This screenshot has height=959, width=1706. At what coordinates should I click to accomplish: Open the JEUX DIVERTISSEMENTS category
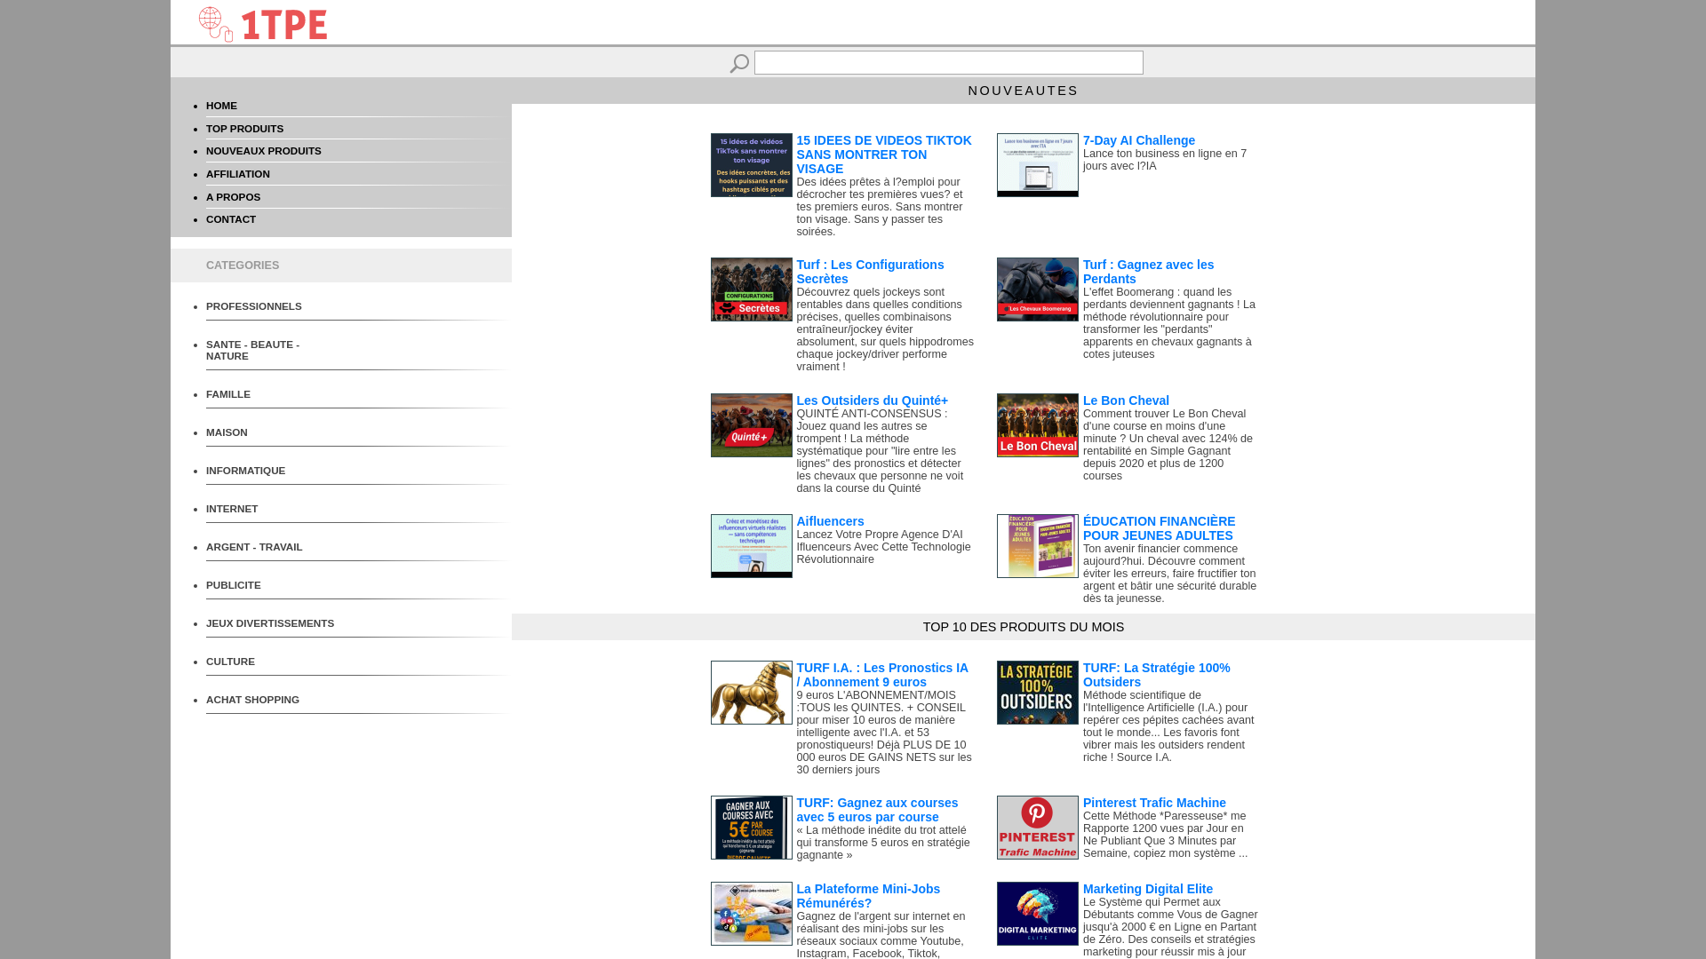(x=269, y=623)
